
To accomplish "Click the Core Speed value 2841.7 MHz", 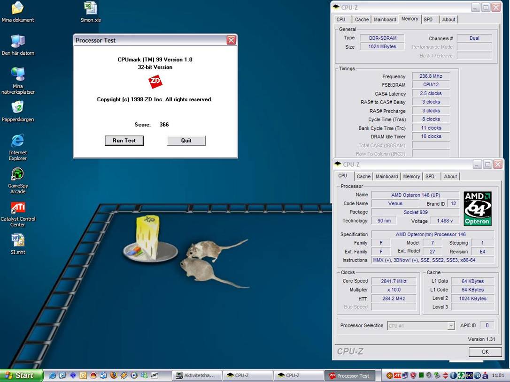I will point(394,281).
